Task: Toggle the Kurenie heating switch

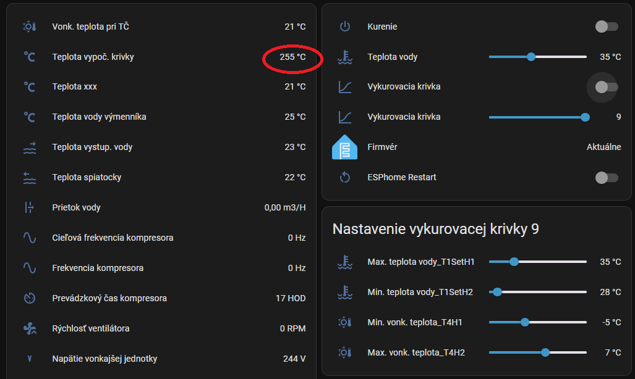Action: (606, 27)
